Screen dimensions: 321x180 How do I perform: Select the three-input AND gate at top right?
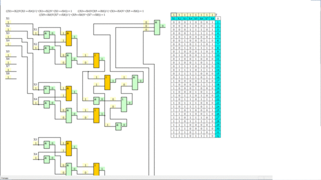click(x=157, y=27)
